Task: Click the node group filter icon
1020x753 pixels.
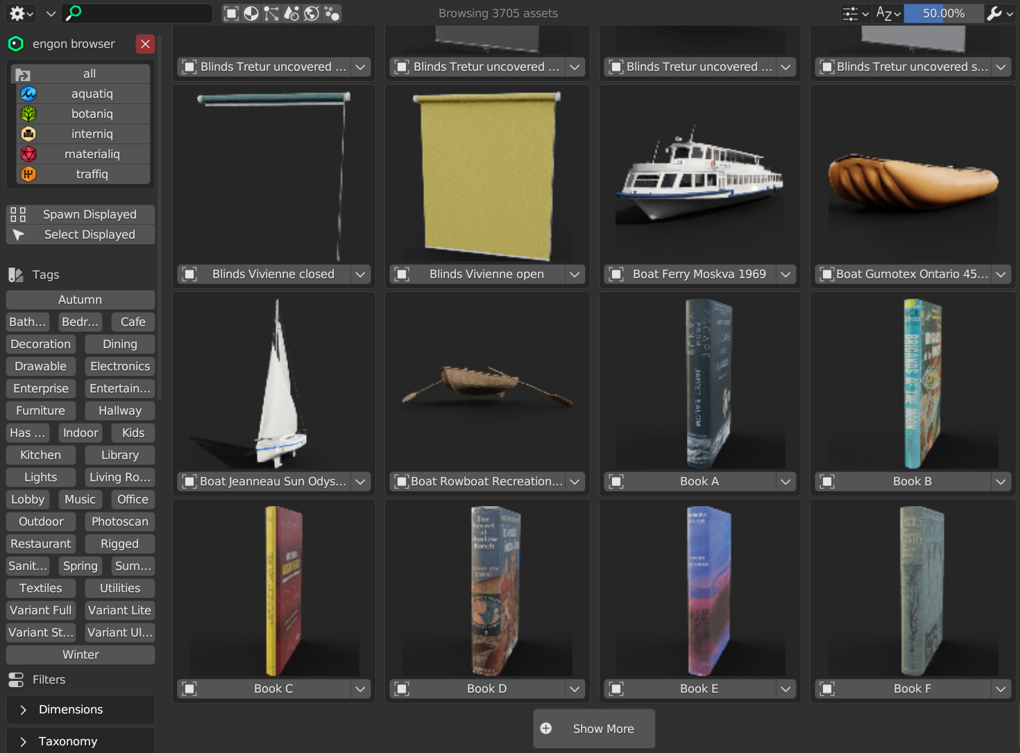Action: (271, 13)
